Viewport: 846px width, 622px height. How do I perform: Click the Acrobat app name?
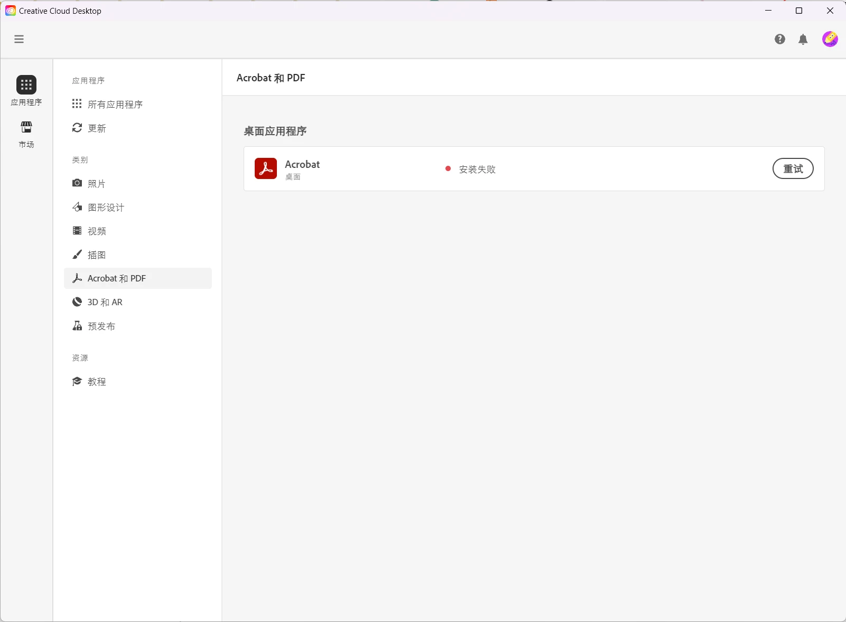pos(302,164)
